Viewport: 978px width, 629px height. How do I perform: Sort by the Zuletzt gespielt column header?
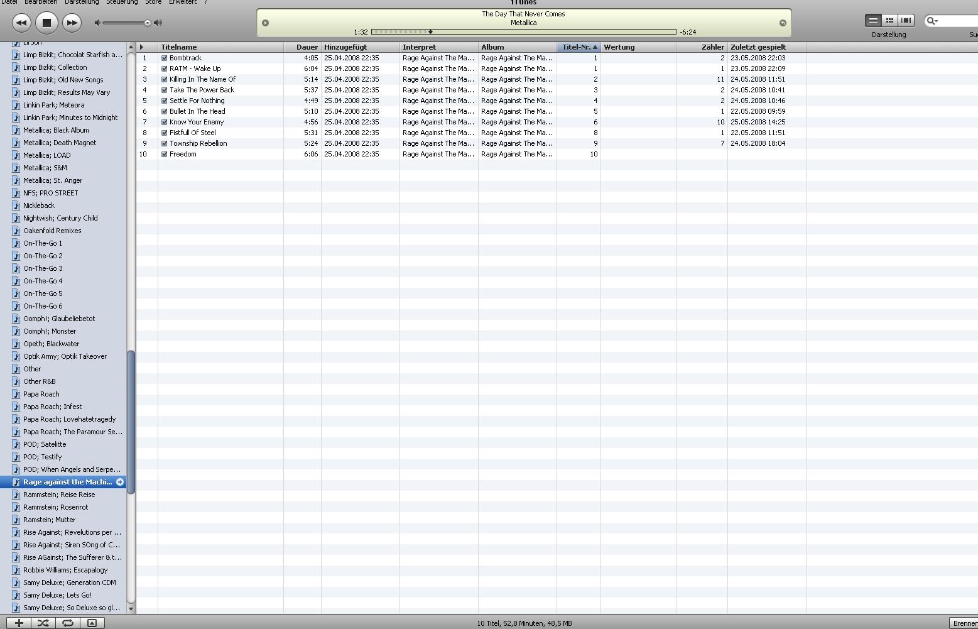[767, 47]
